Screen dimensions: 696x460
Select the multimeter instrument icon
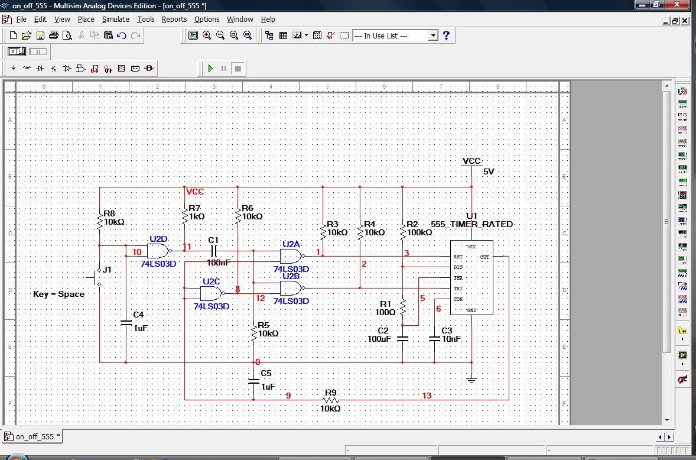[x=682, y=92]
